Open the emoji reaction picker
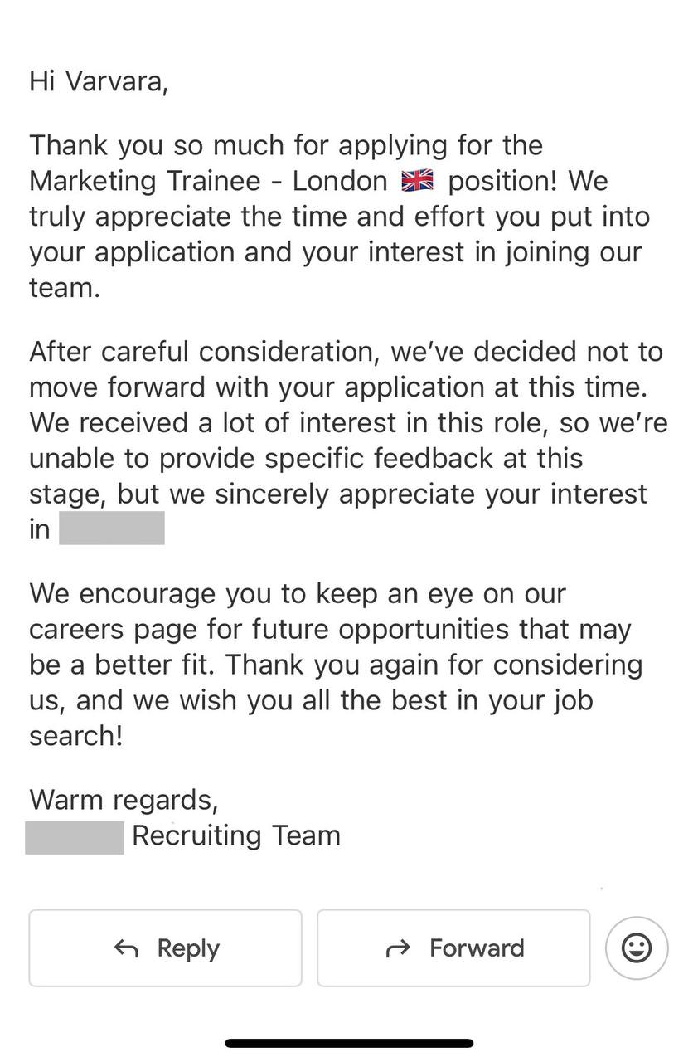Screen dimensions: 698x1062 pyautogui.click(x=637, y=948)
